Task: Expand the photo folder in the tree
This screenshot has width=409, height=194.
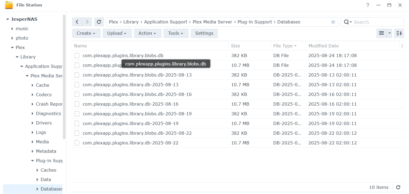Action: 12,38
